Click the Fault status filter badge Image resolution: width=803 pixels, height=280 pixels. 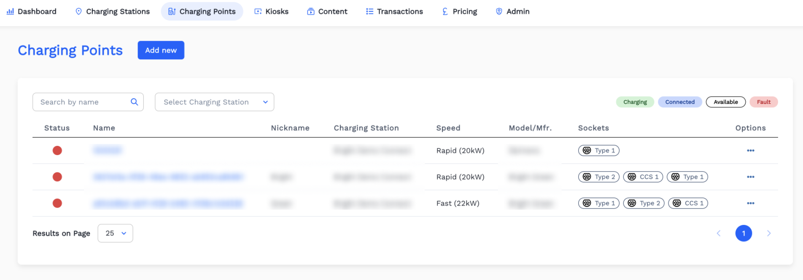763,102
